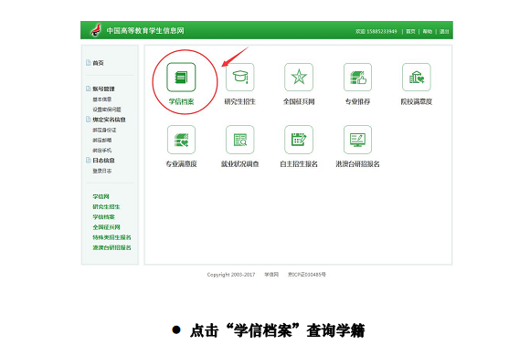Open 绑定手机 sidebar item
This screenshot has height=345, width=530.
[x=102, y=151]
